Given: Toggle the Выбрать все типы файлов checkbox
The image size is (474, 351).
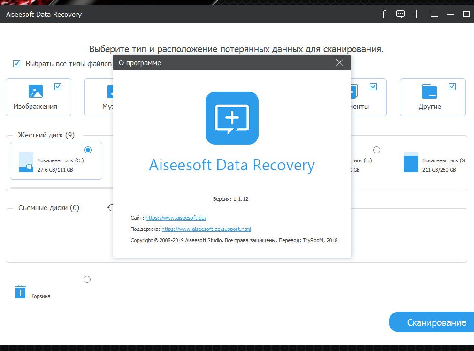Looking at the screenshot, I should 16,63.
